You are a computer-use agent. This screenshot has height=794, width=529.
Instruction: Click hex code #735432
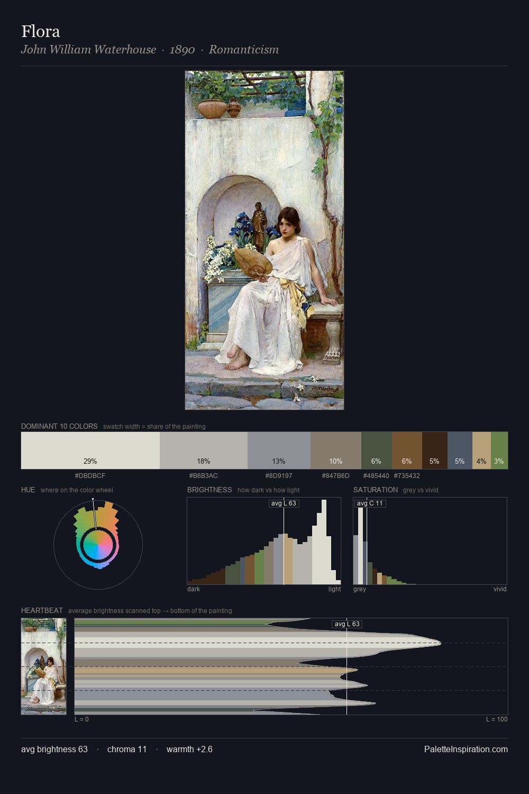(x=407, y=476)
